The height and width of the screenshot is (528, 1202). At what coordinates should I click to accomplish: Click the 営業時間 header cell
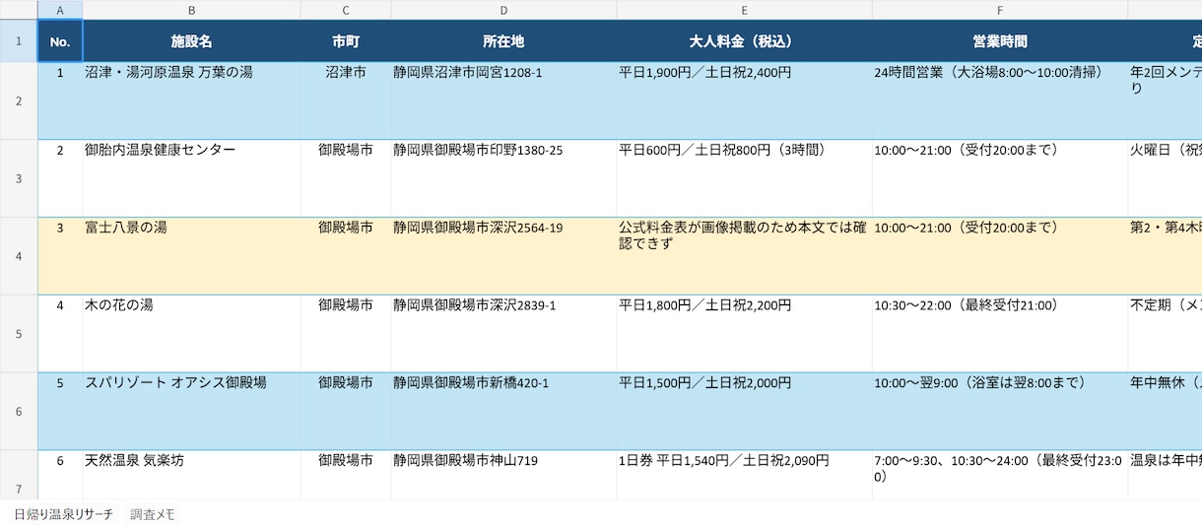click(x=1000, y=41)
